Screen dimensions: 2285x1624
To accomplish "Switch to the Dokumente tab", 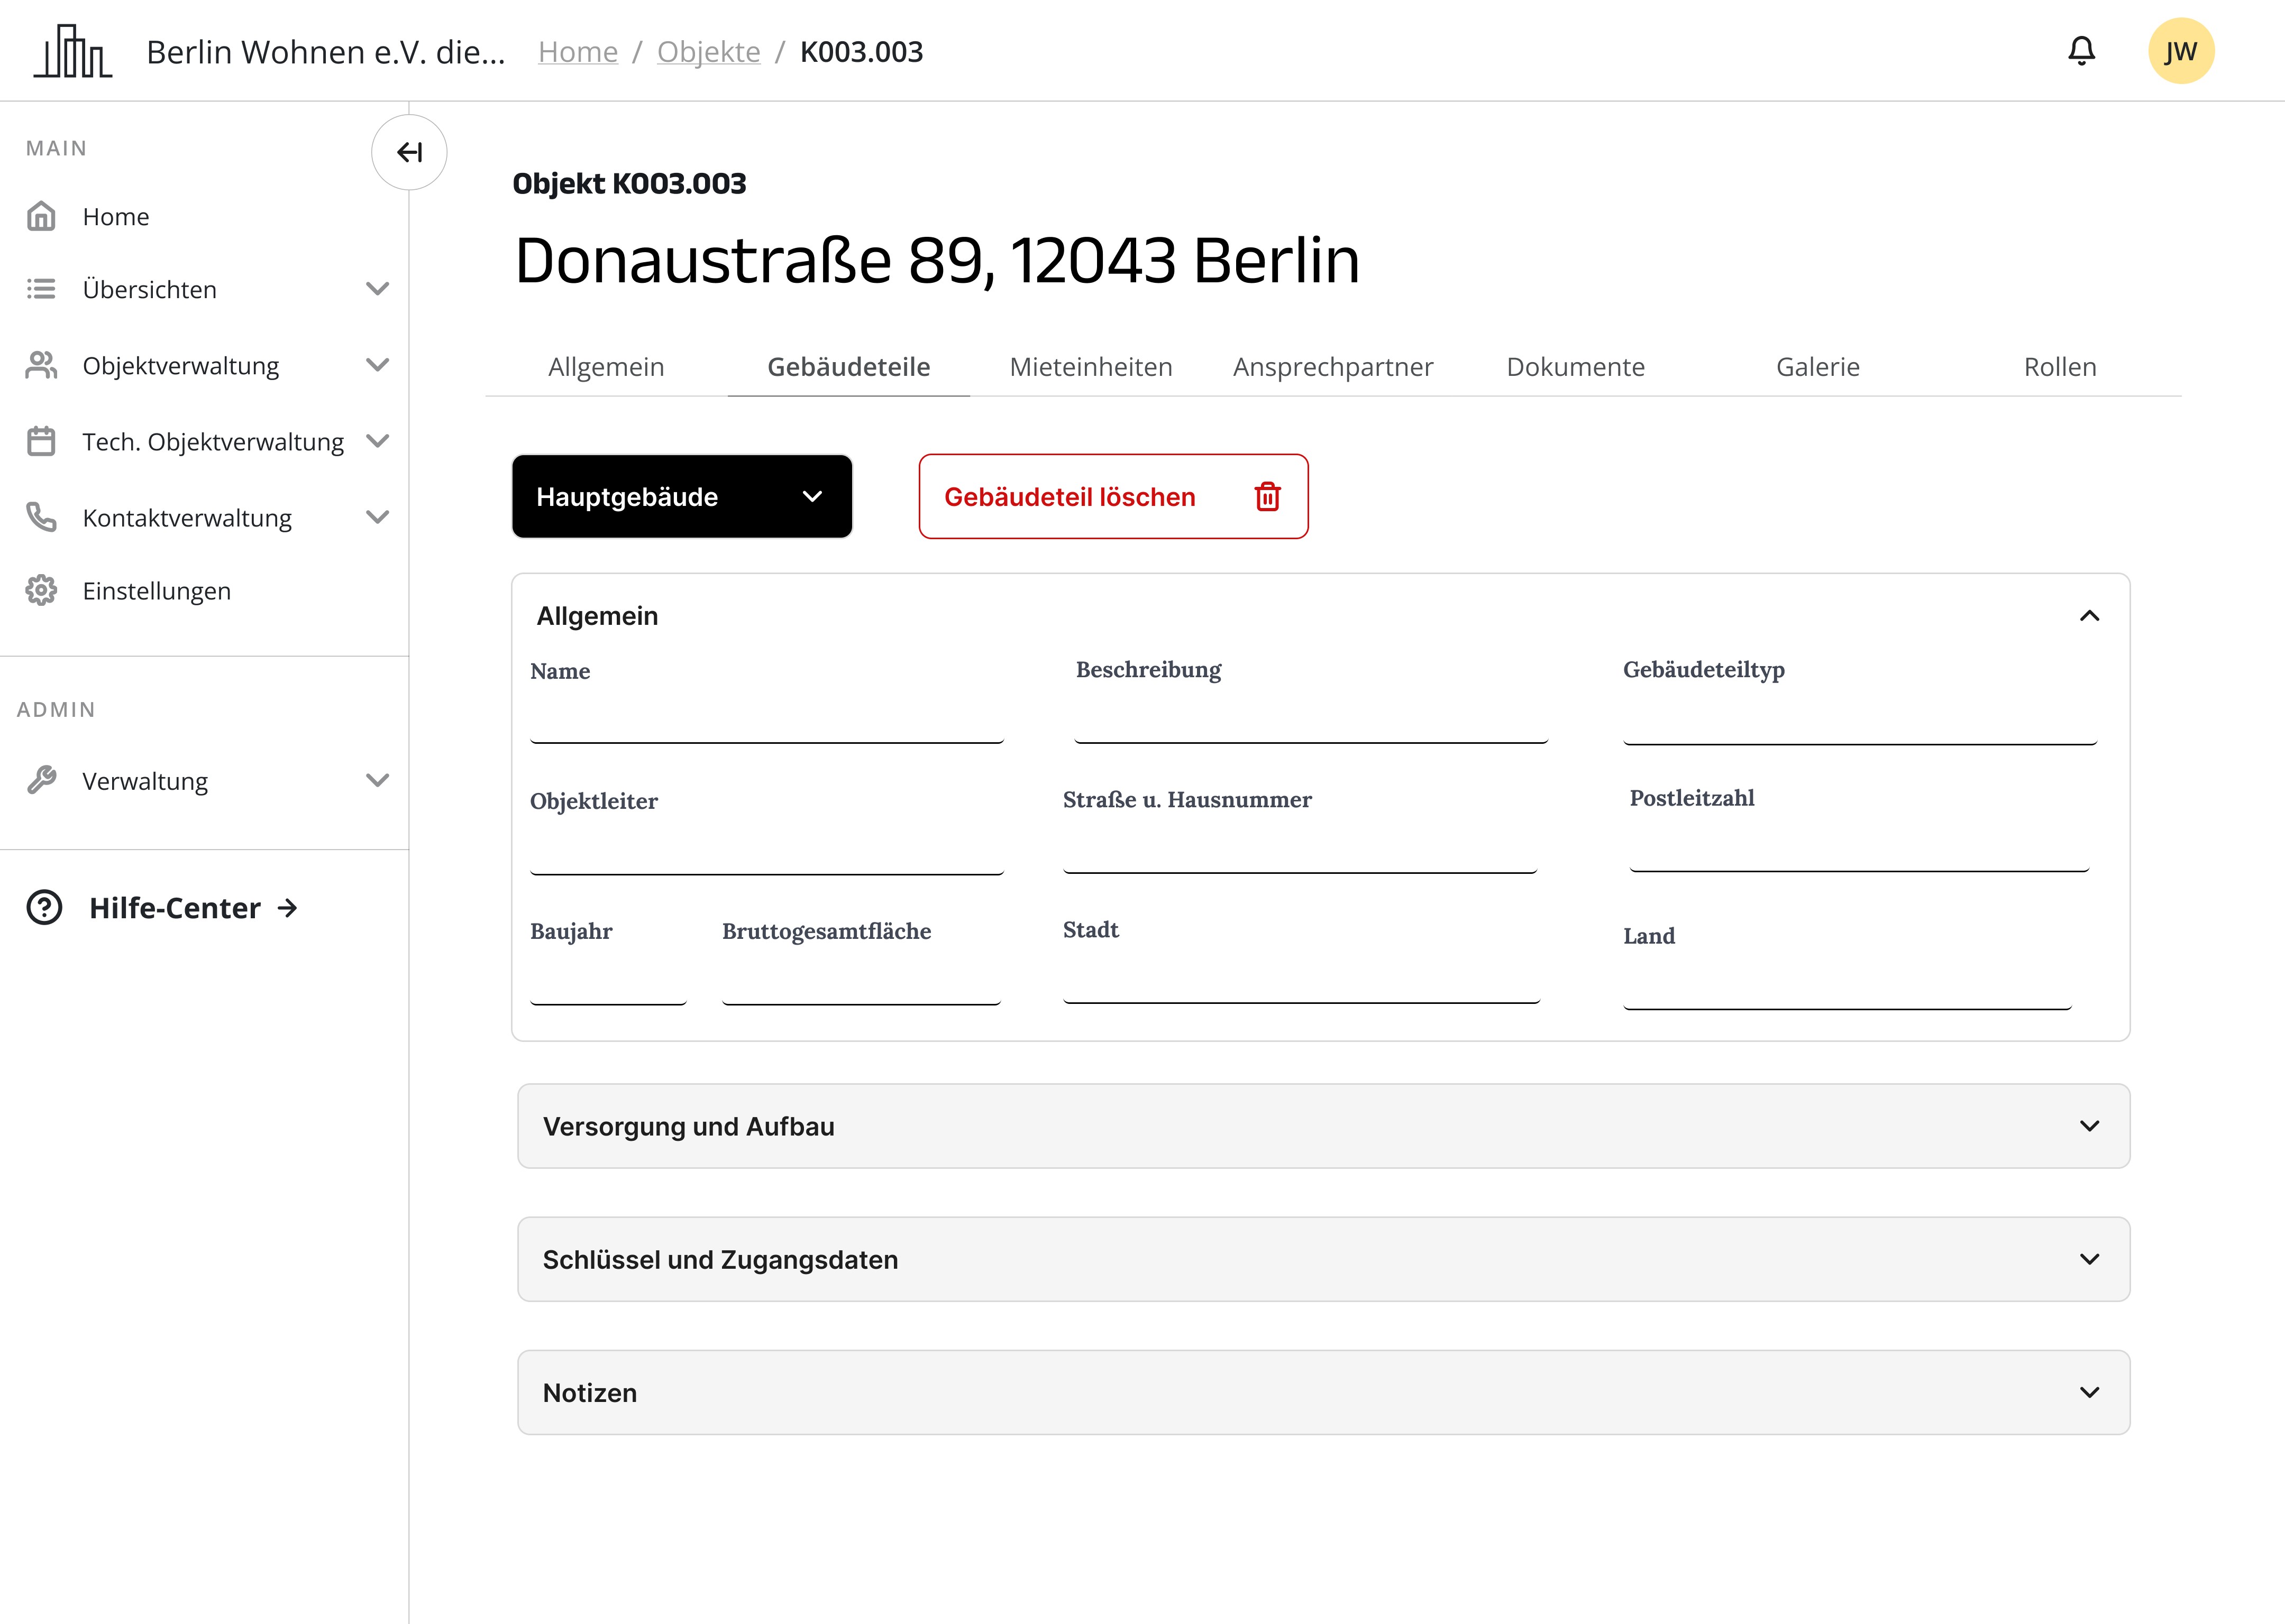I will 1575,367.
